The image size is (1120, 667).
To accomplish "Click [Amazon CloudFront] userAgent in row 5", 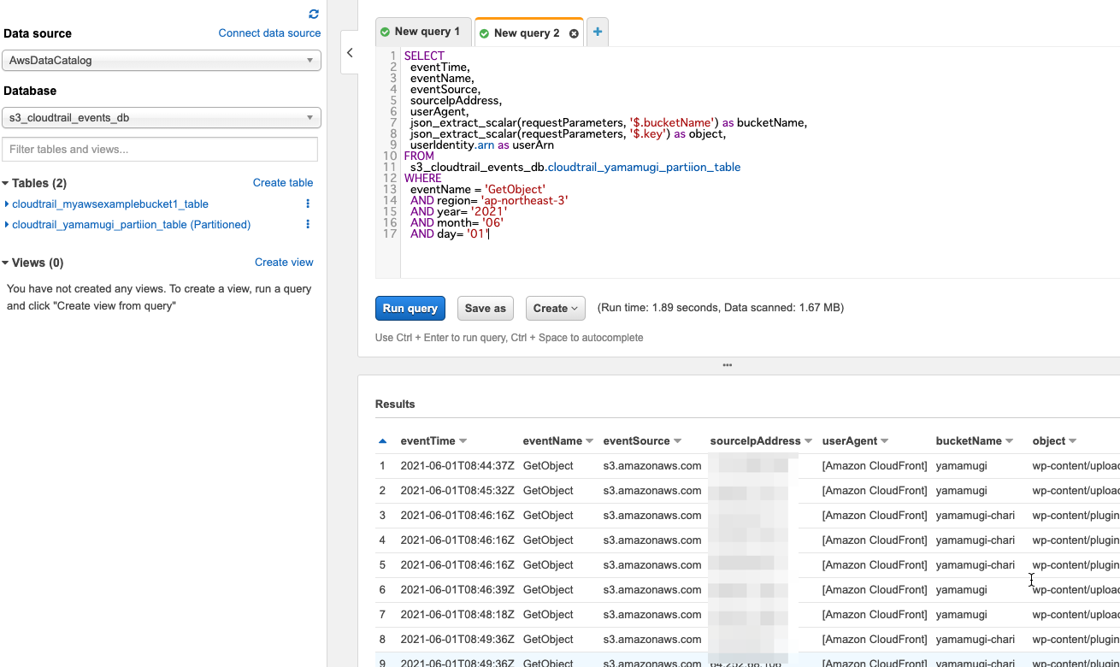I will [875, 565].
